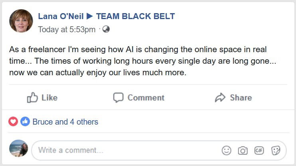296x166 pixels.
Task: Click the share arrow icon
Action: coord(220,98)
